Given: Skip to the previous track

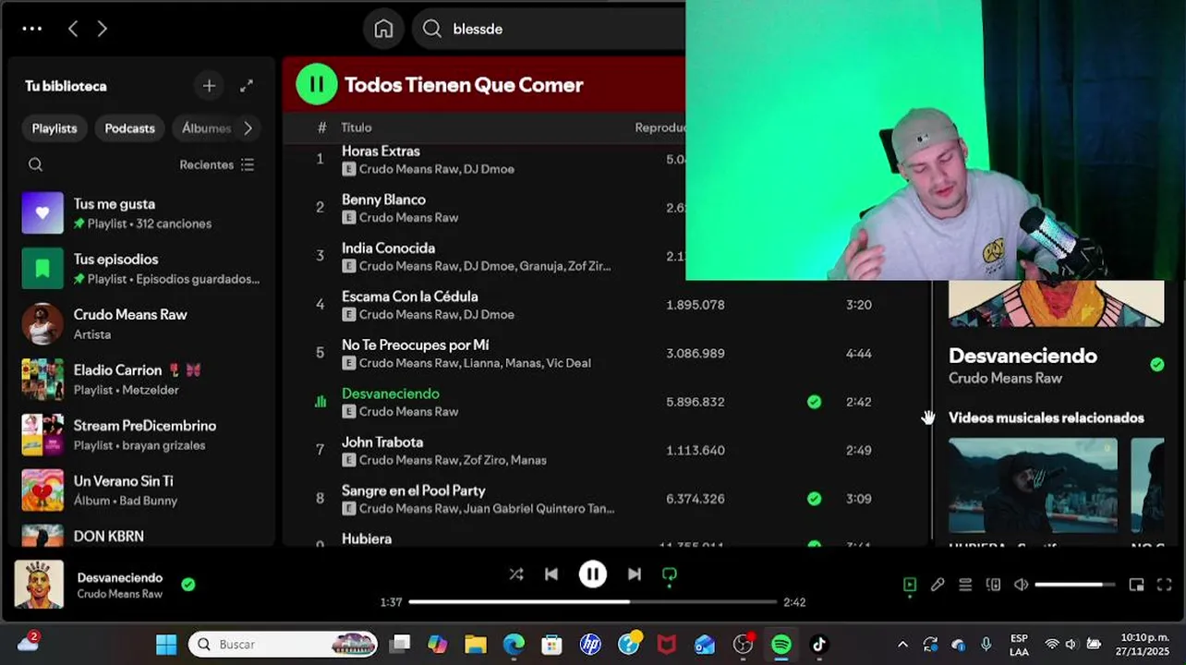Looking at the screenshot, I should (551, 574).
